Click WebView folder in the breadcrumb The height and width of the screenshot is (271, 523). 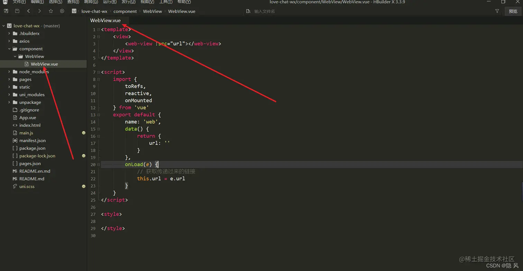pos(153,11)
